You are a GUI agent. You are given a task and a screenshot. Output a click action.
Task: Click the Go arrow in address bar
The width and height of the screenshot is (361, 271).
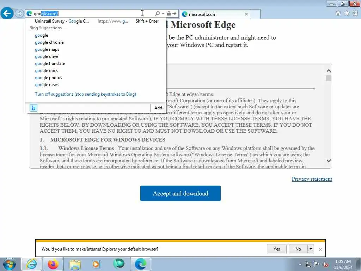[x=174, y=14]
